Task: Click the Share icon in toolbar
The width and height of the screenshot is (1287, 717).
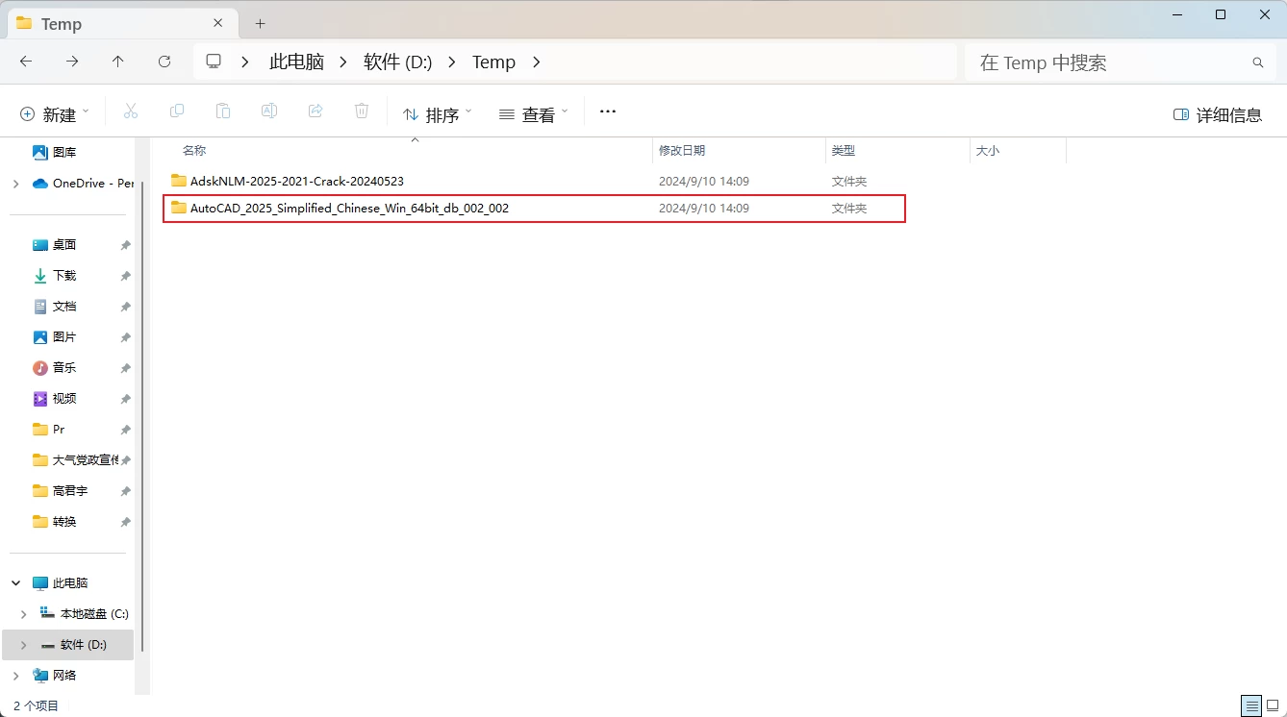Action: [x=315, y=111]
